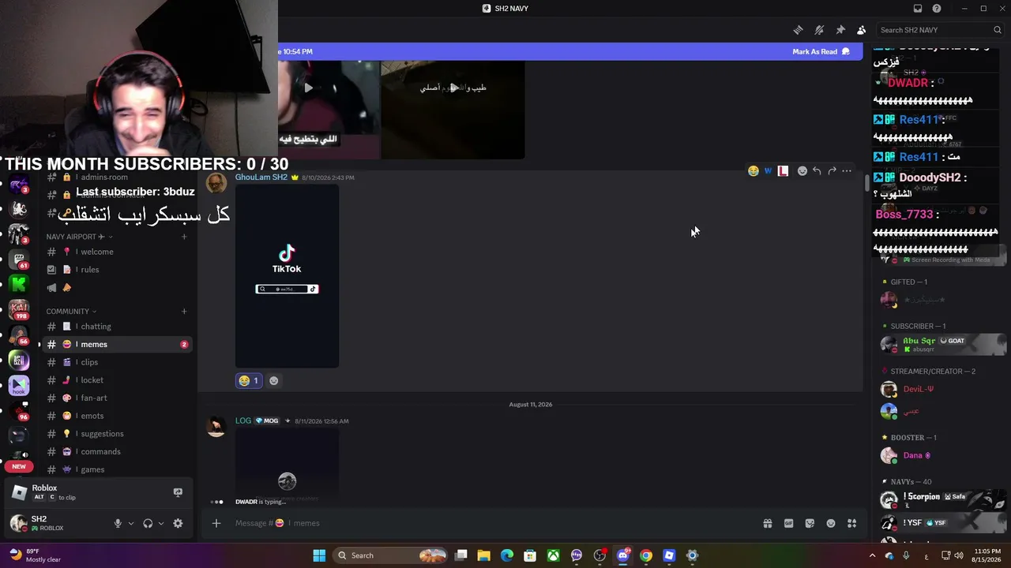Reply to GhouLam SH2's message

[x=817, y=170]
